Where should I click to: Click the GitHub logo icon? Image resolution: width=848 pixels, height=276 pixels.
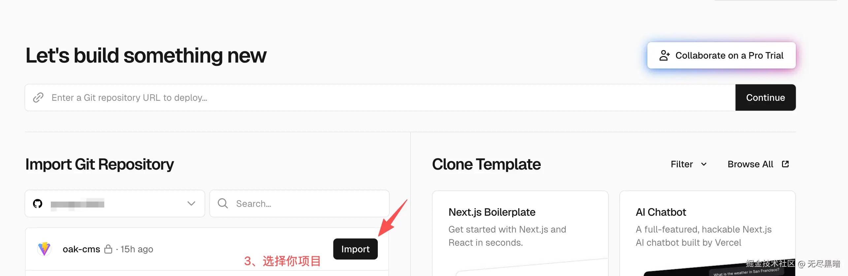(x=38, y=204)
